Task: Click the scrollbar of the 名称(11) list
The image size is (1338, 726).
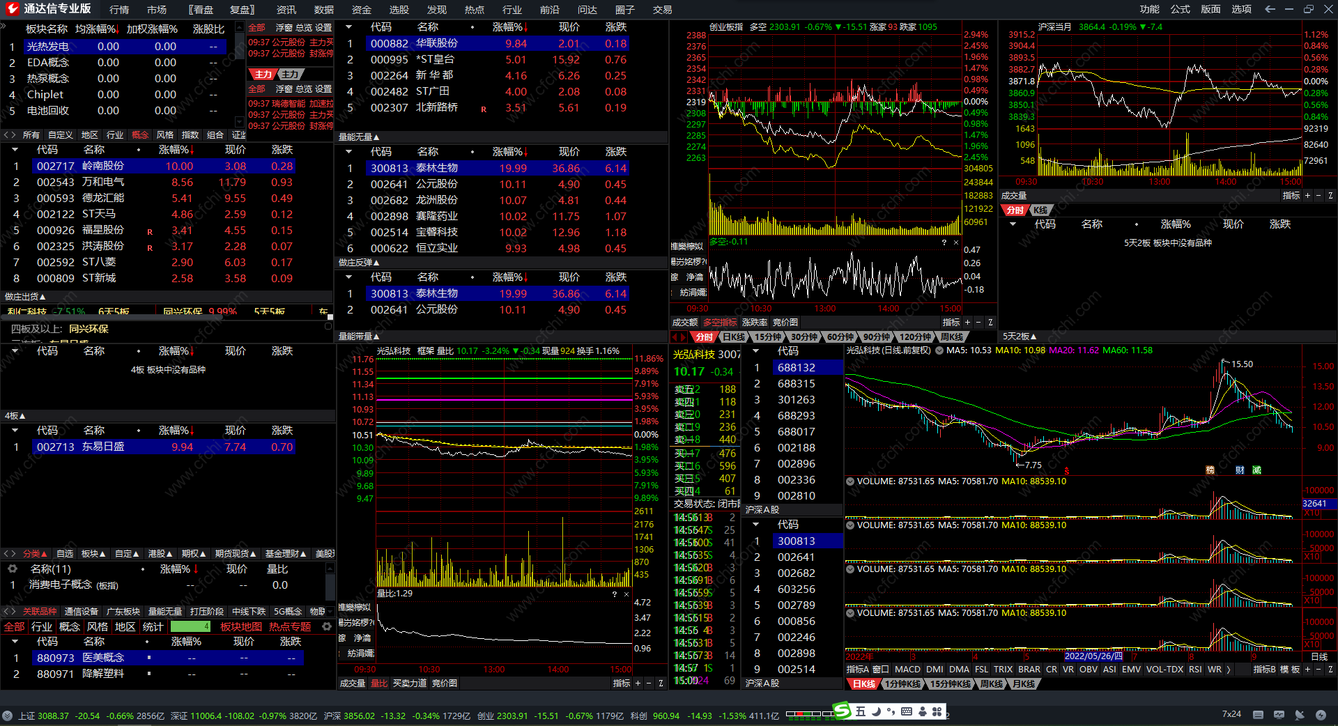Action: click(x=330, y=586)
